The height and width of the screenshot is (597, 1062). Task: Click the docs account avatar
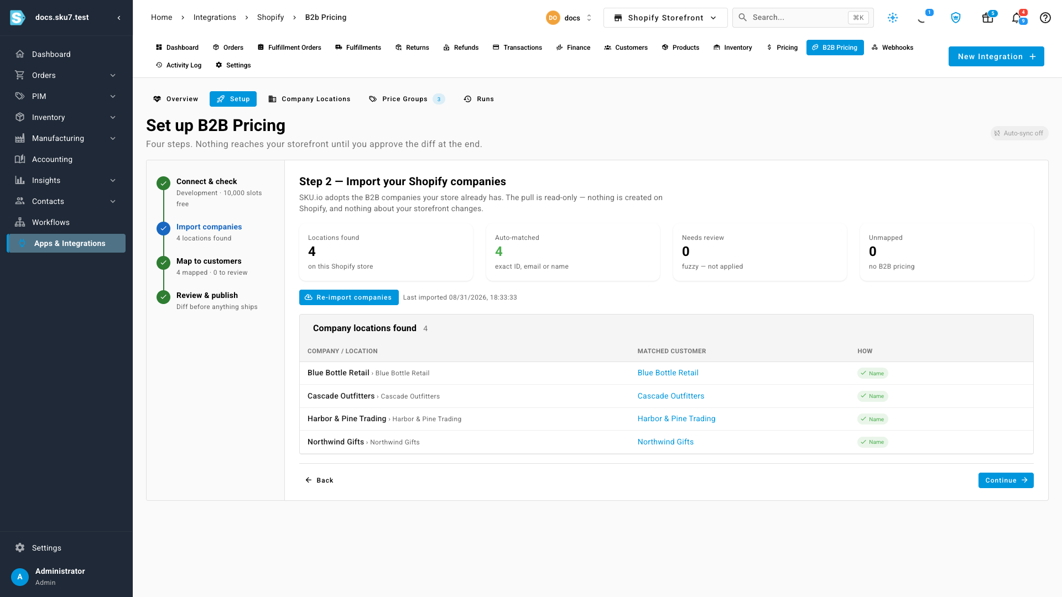pos(553,18)
